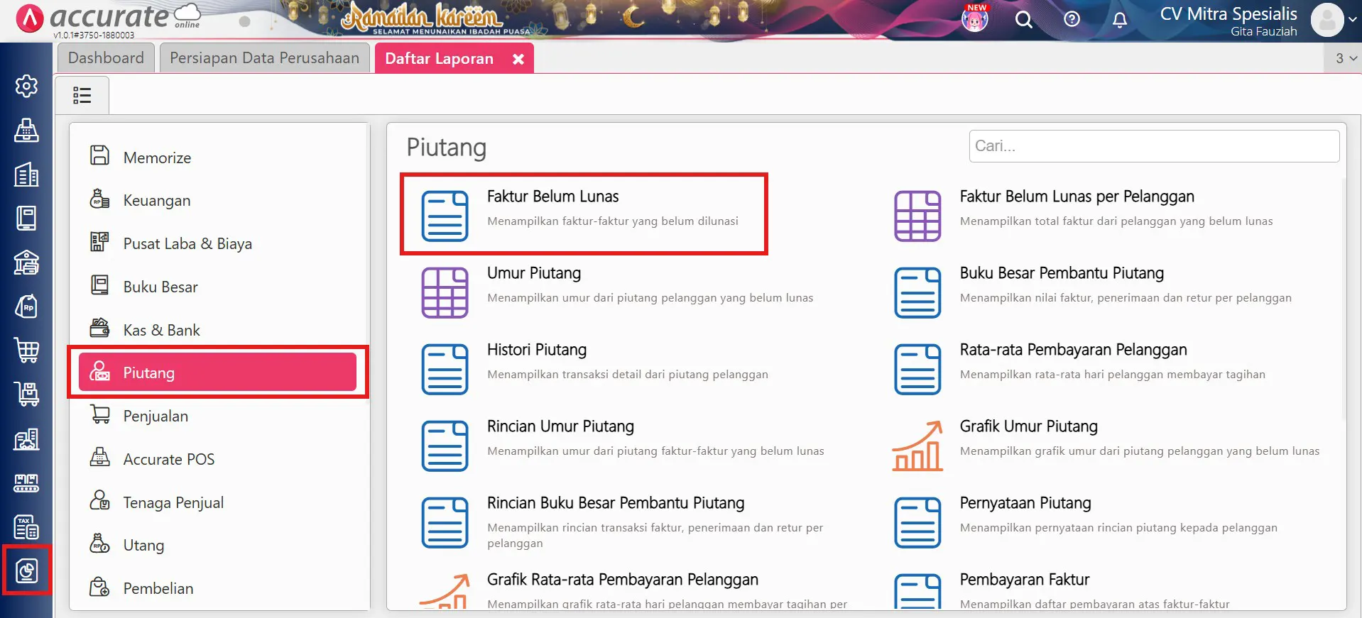Expand the open tabs count dropdown

coord(1346,58)
